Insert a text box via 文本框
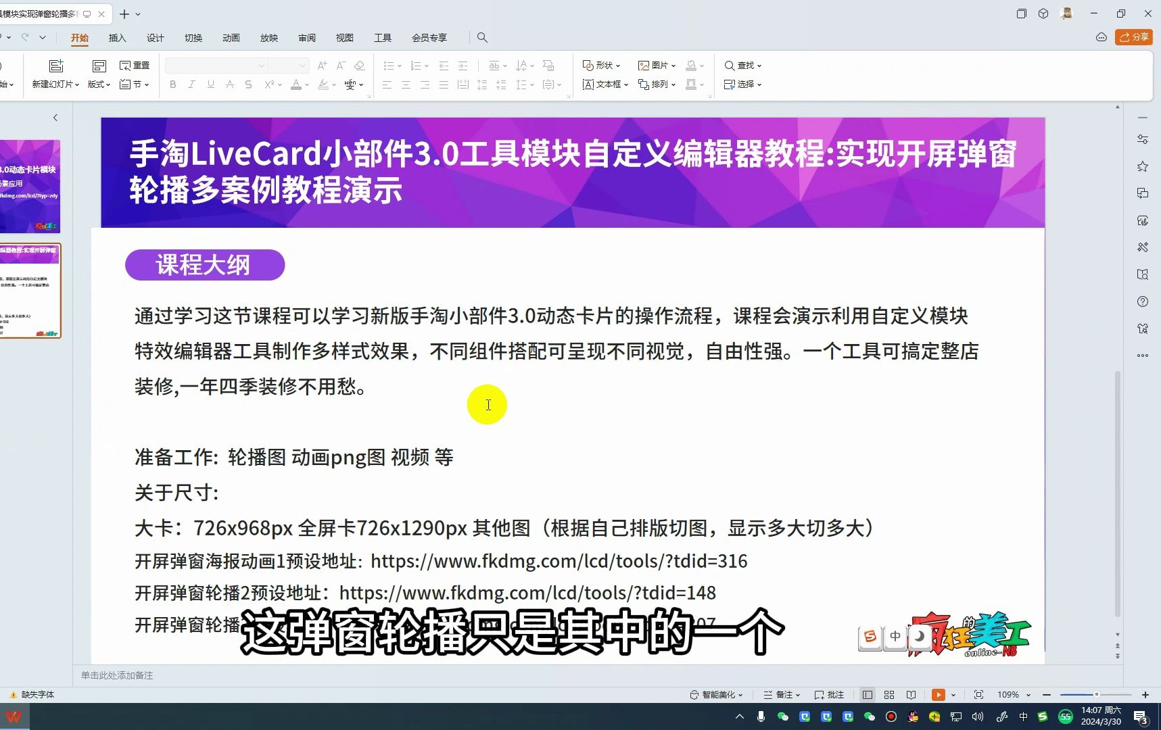Screen dimensions: 1161x730 coord(604,84)
